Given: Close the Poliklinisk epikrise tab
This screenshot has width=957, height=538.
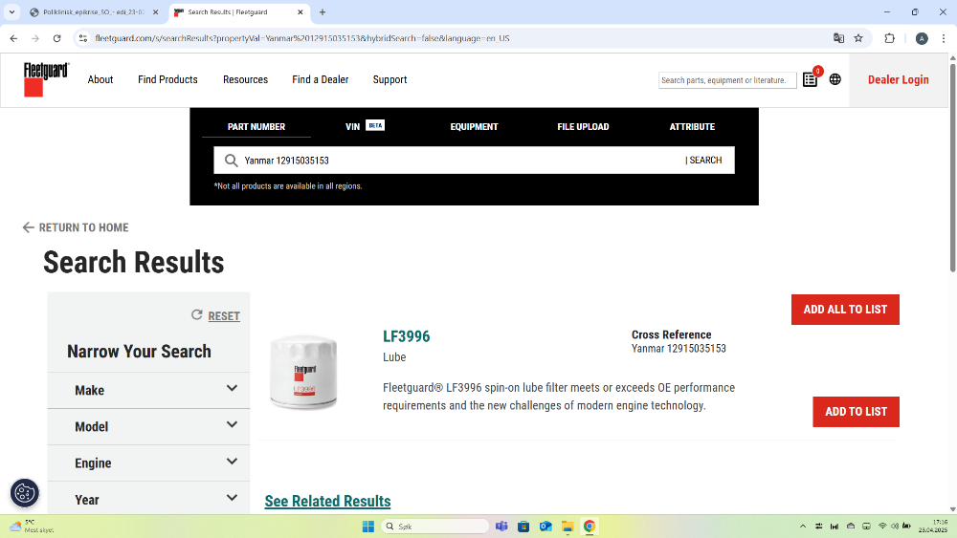Looking at the screenshot, I should (155, 12).
